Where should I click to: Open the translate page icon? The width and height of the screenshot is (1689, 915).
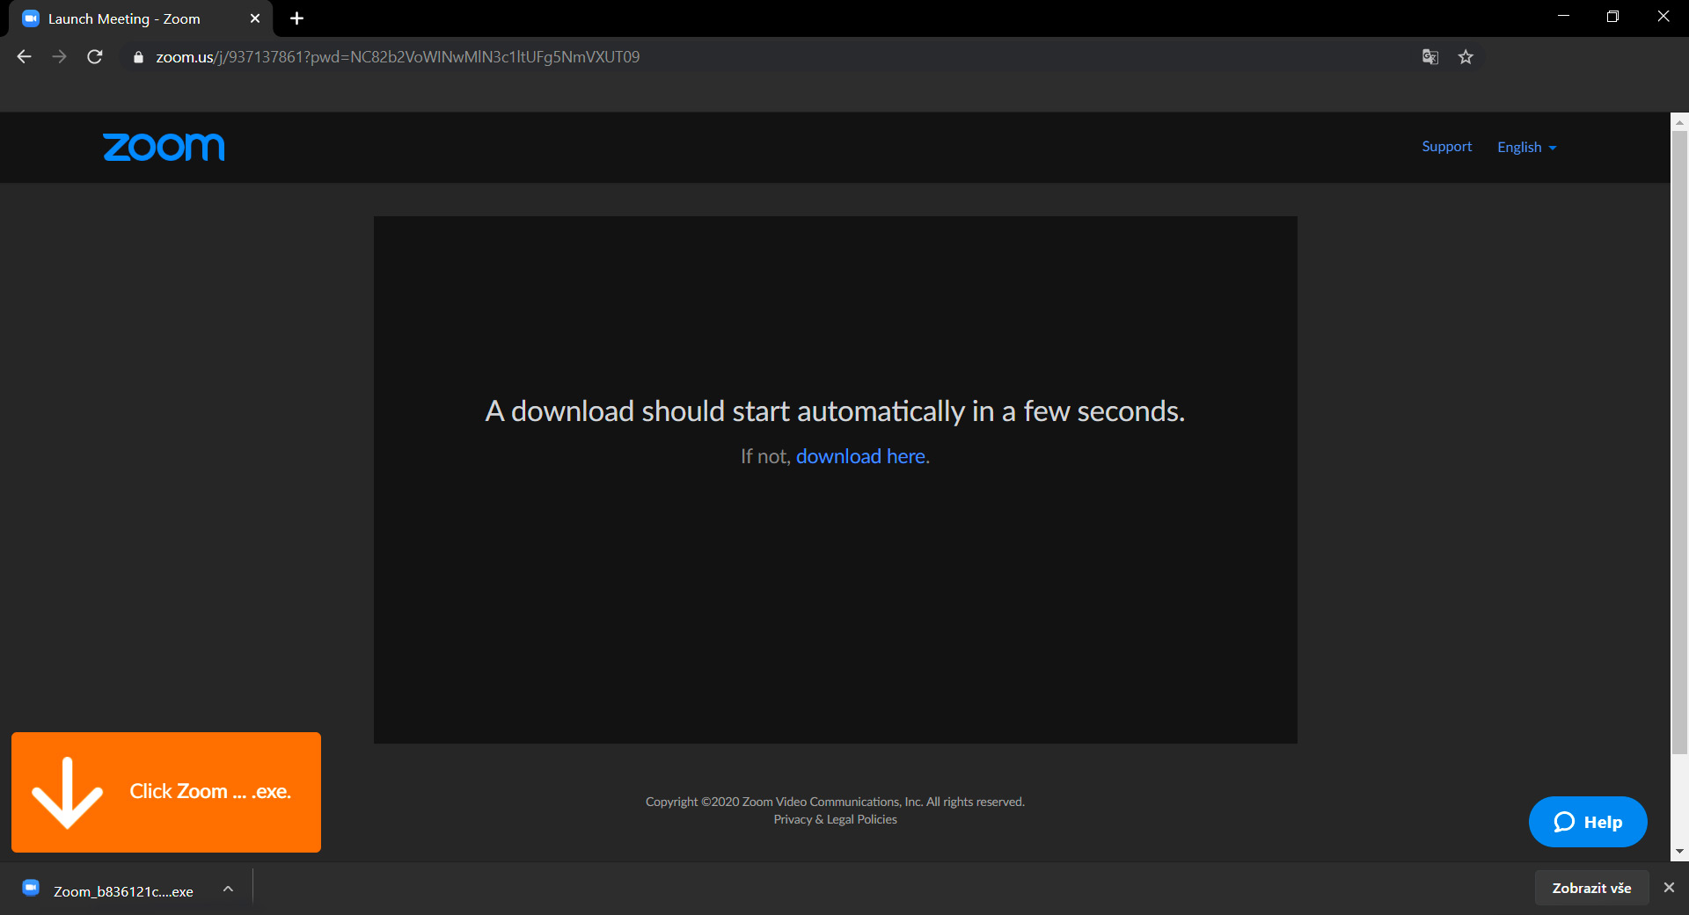pos(1430,57)
